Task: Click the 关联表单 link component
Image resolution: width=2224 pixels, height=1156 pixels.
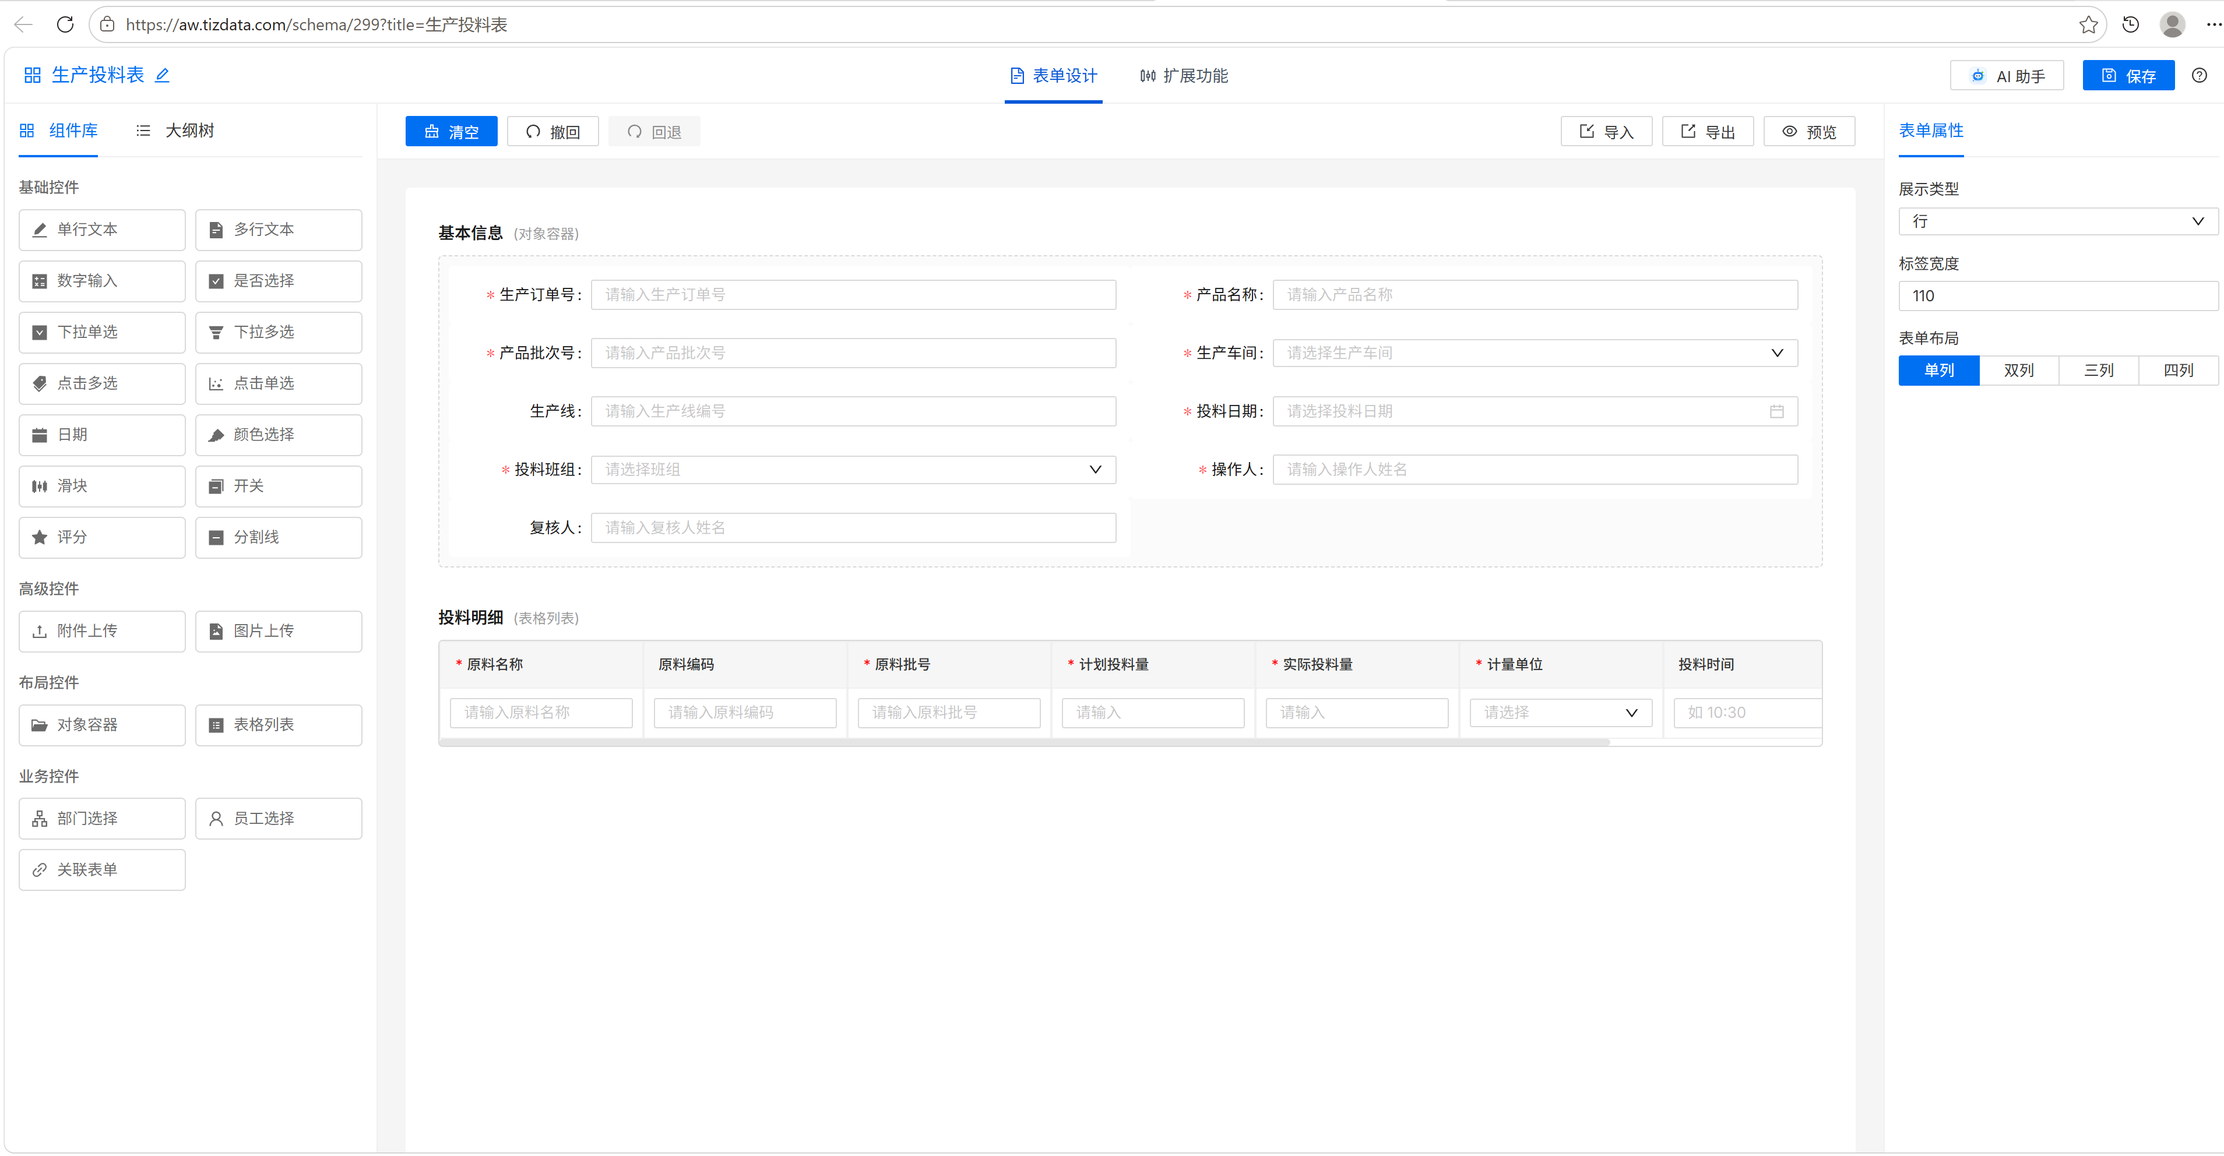Action: [x=102, y=869]
